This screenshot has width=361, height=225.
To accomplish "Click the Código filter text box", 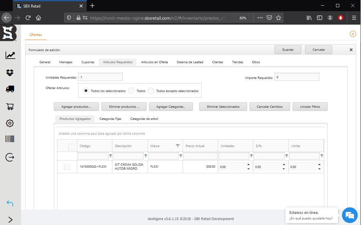I will (93, 156).
